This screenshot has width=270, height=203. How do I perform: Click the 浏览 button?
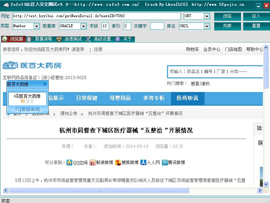point(227,16)
